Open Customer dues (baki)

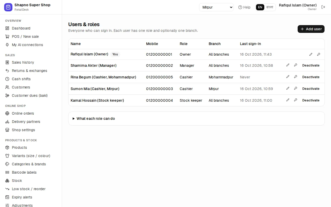pyautogui.click(x=31, y=95)
